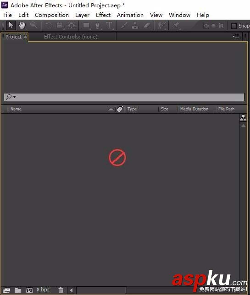
Task: Click the Name column sort arrow
Action: tap(111, 109)
